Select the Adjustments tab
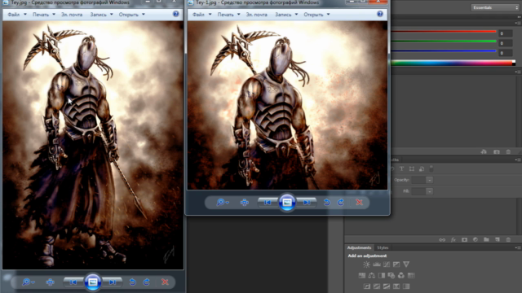 pyautogui.click(x=359, y=247)
